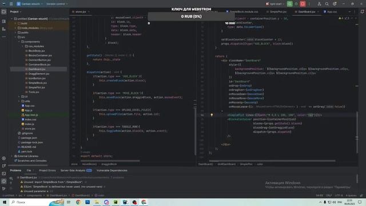The width and height of the screenshot is (366, 206).
Task: Open the Code With Me icon
Action: 319,4
